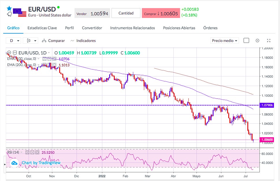The image size is (280, 181).
Task: Expand the chart type dropdown arrow
Action: [35, 41]
